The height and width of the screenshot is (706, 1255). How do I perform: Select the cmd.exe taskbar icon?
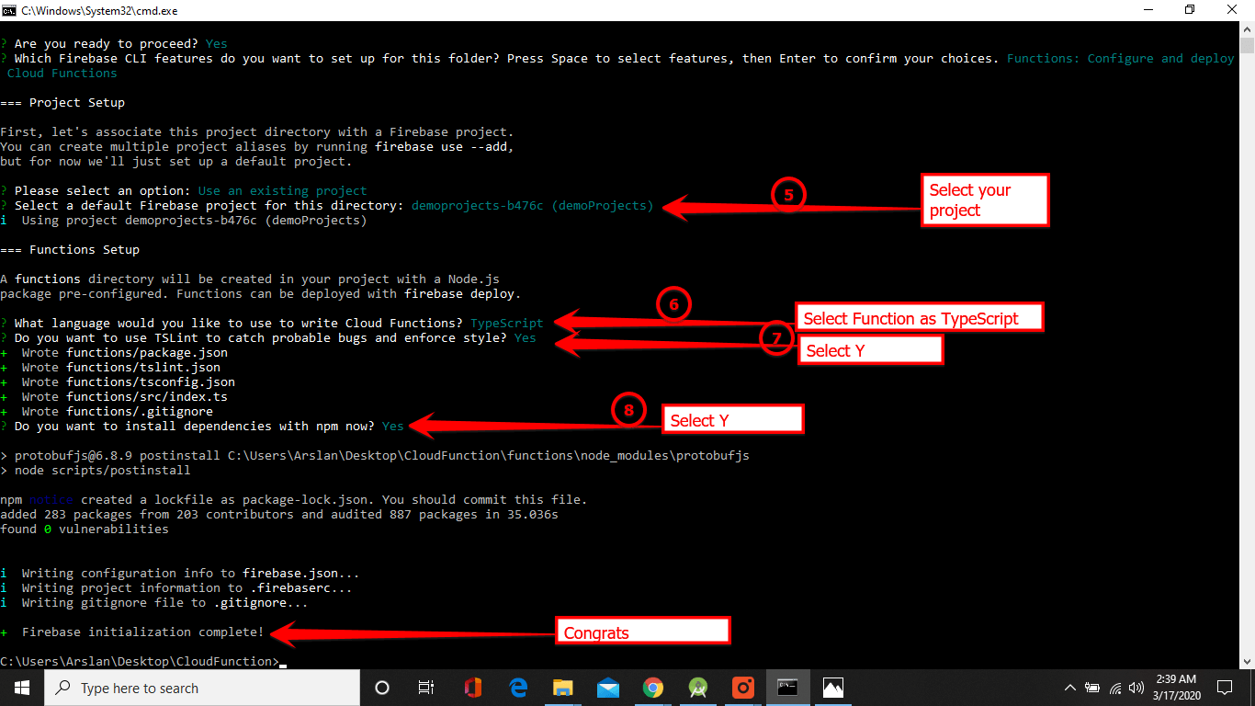coord(788,688)
